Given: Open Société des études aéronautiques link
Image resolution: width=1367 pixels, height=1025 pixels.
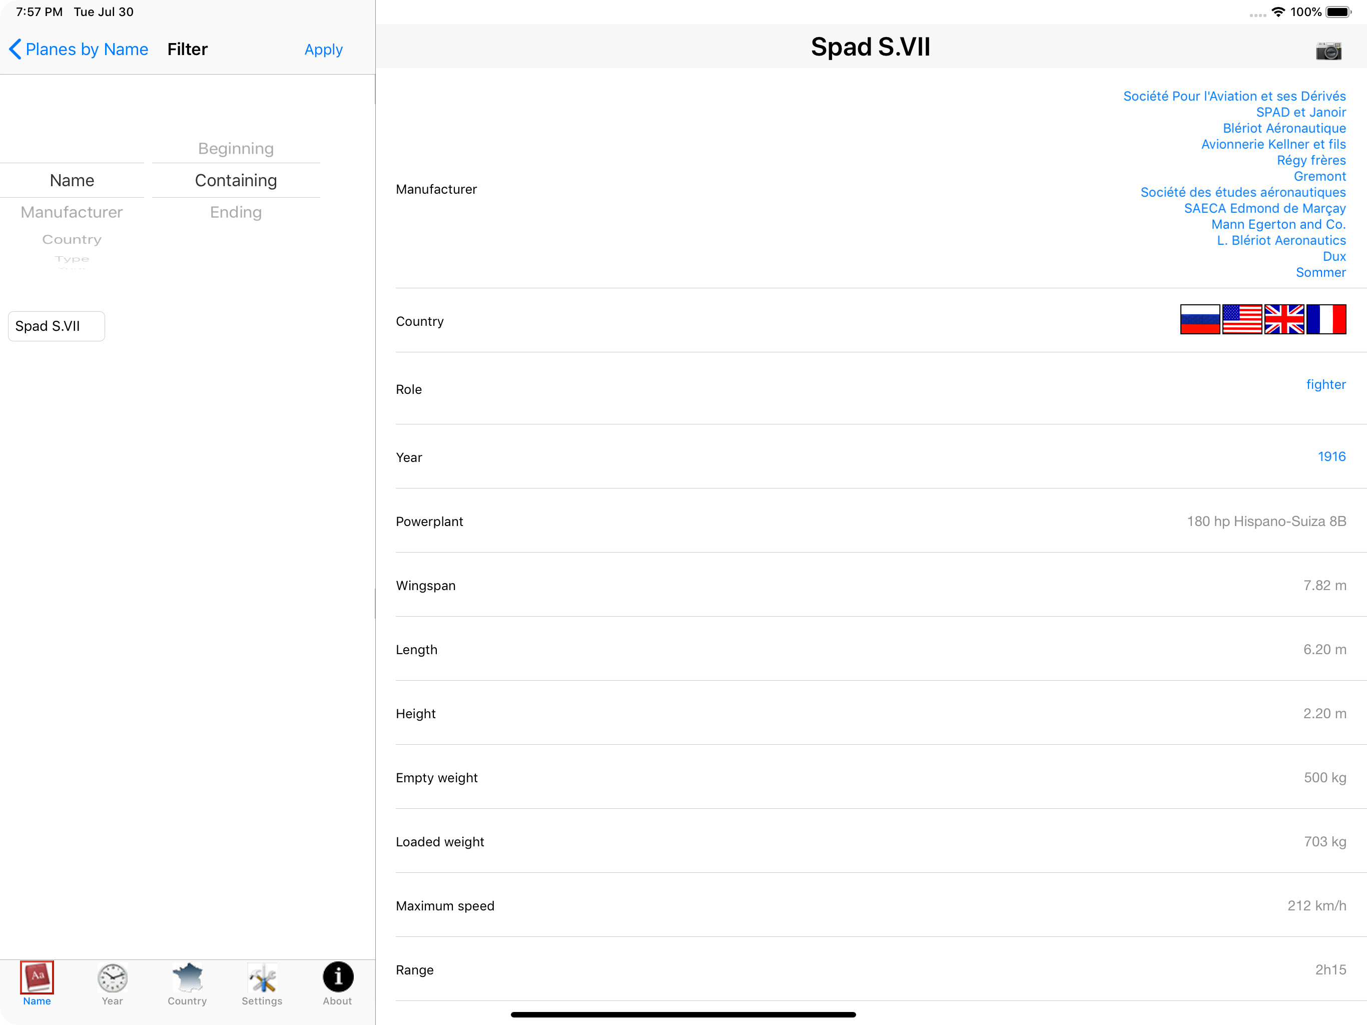Looking at the screenshot, I should coord(1243,192).
